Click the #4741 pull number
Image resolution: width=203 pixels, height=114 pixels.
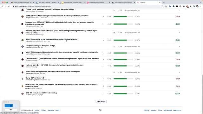[109, 79]
